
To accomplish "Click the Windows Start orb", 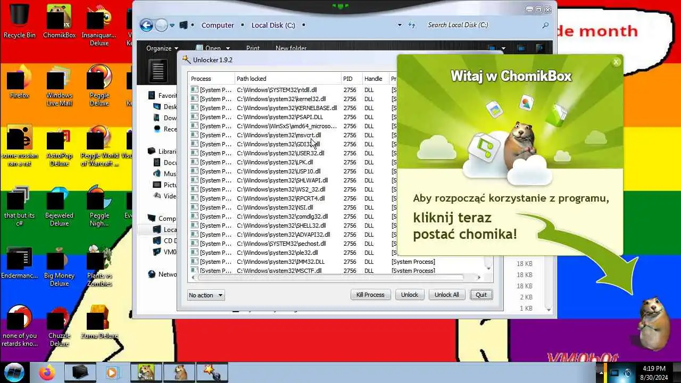I will point(14,372).
